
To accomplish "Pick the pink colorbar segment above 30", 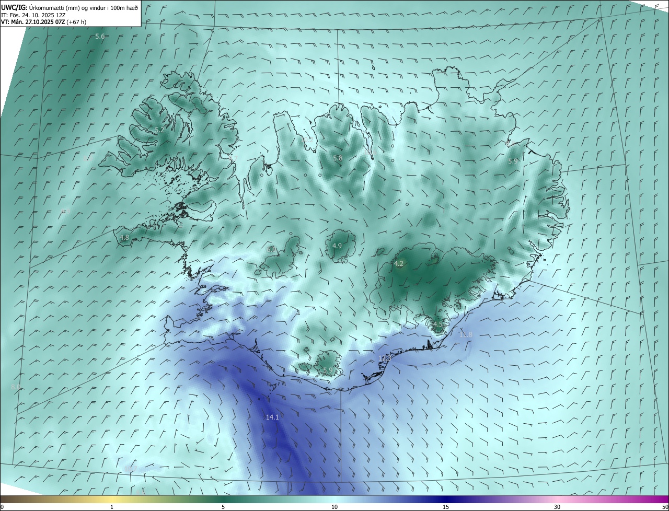I will [557, 500].
